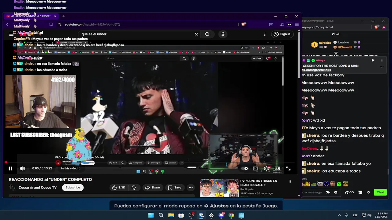The height and width of the screenshot is (220, 392).
Task: Open the Kick chat shop icon
Action: [360, 193]
